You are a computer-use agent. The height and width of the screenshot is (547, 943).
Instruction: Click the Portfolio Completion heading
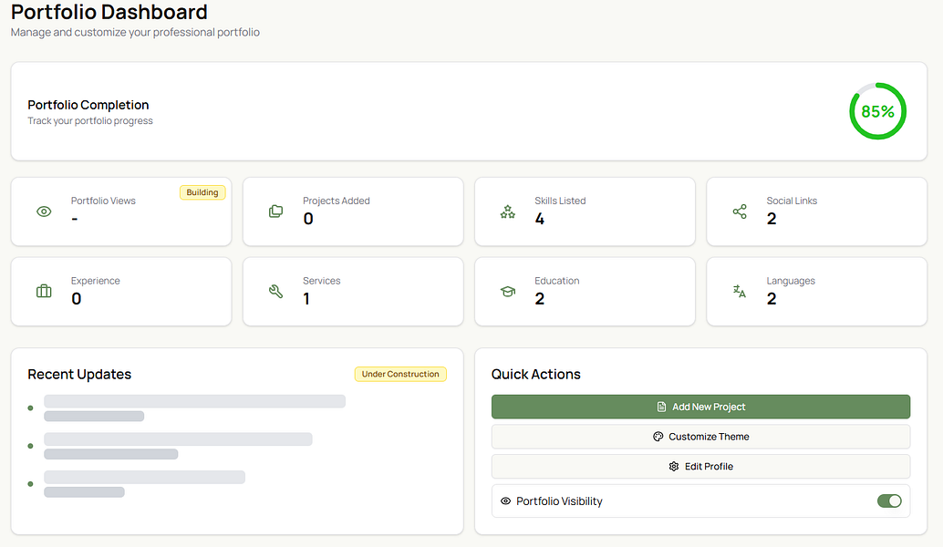(x=88, y=105)
